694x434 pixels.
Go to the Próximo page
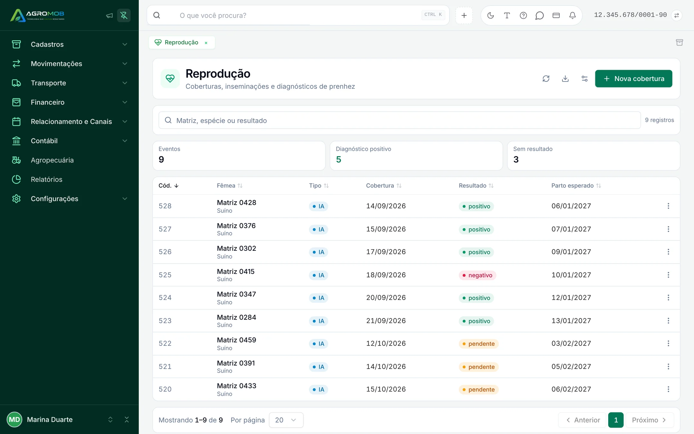pyautogui.click(x=650, y=420)
